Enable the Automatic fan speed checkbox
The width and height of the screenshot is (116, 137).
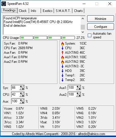pos(89,35)
